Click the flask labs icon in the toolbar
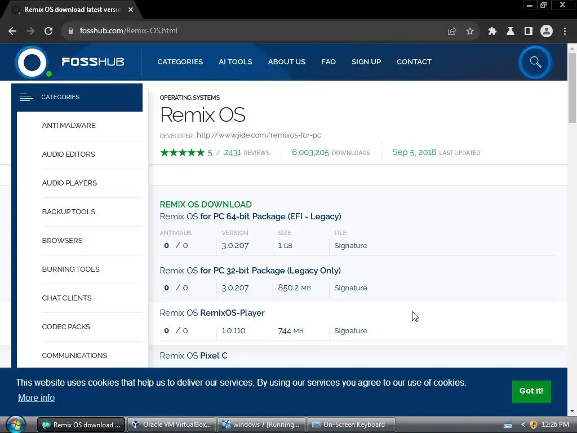This screenshot has height=433, width=577. click(511, 32)
